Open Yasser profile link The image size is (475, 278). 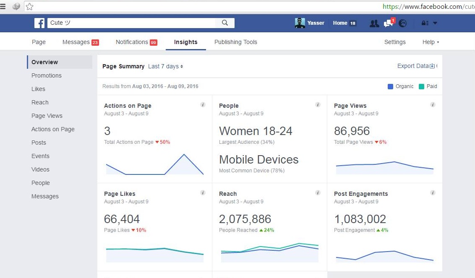pyautogui.click(x=316, y=23)
